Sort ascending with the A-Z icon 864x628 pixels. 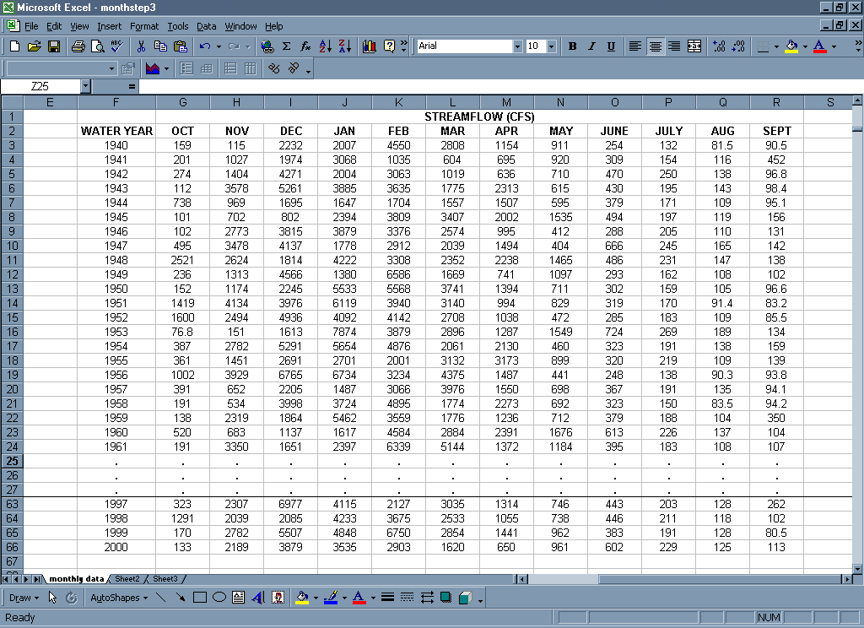pyautogui.click(x=325, y=46)
